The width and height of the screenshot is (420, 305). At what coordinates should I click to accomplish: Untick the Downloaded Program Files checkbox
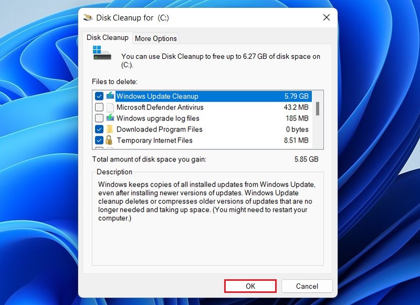99,129
